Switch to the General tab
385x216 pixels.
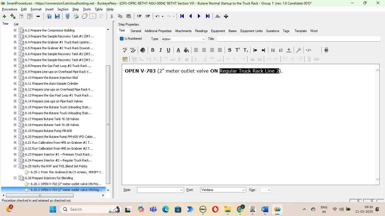[136, 31]
